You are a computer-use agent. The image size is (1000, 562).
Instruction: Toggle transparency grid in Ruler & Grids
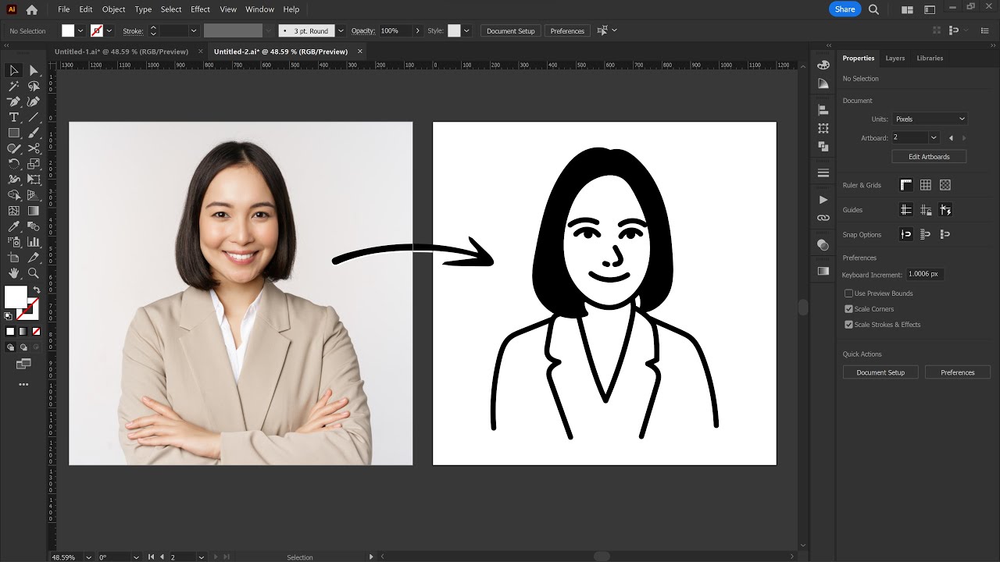click(945, 185)
